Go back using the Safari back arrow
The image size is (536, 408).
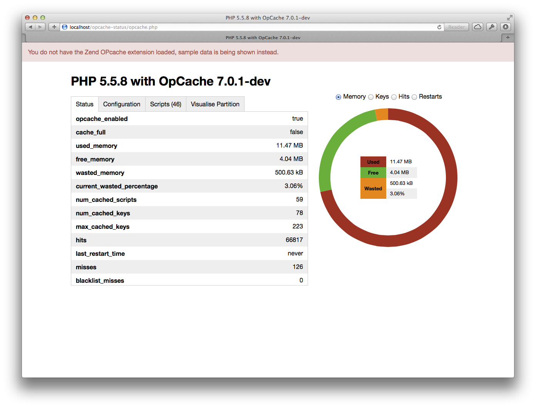click(30, 27)
